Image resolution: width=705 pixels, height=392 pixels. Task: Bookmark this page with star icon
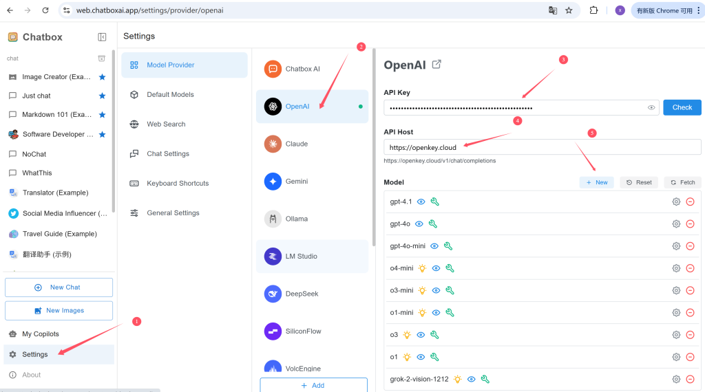tap(569, 10)
